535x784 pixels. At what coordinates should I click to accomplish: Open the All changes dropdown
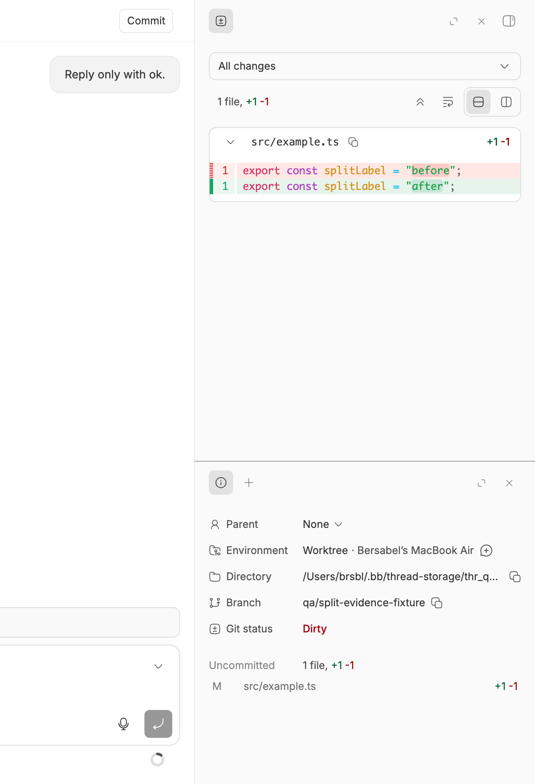point(365,66)
